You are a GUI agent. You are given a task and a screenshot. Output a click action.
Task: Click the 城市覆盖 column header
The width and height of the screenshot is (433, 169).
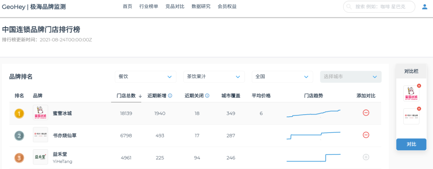231,96
